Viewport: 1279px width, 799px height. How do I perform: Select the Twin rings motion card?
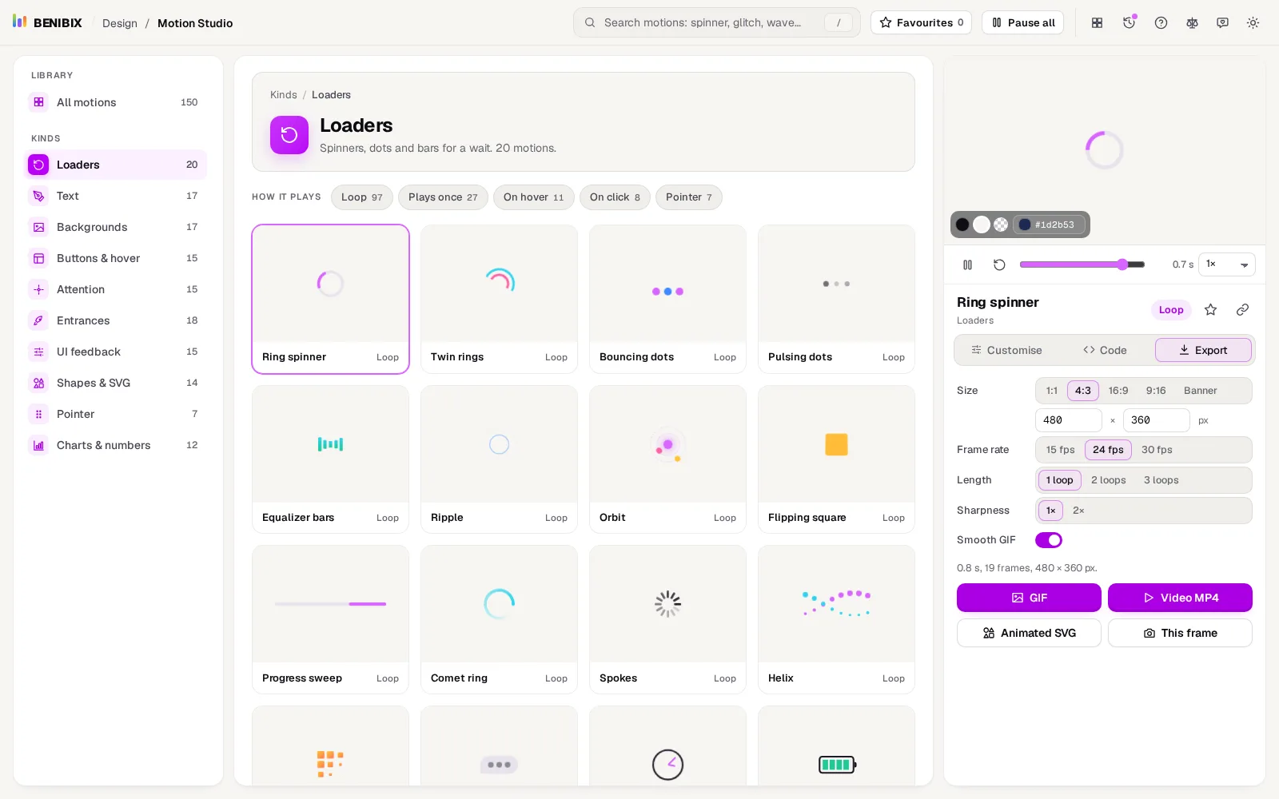click(499, 299)
